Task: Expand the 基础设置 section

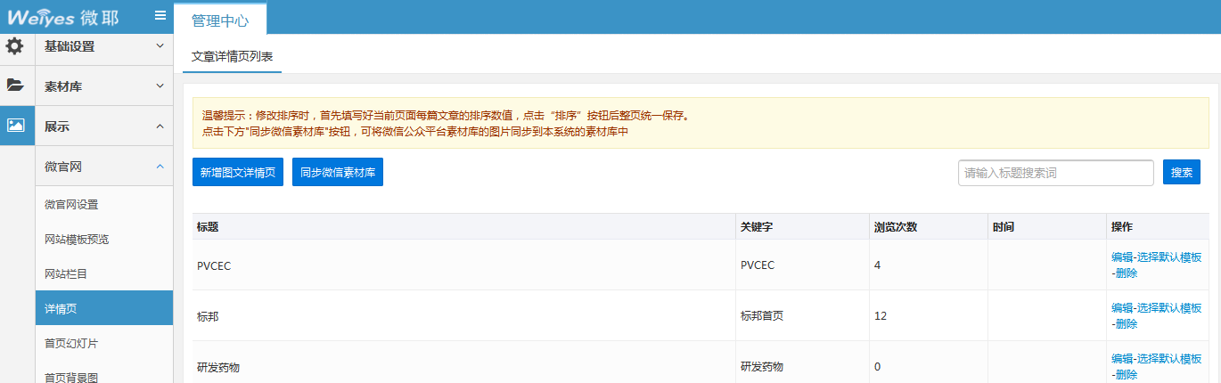Action: (x=103, y=46)
